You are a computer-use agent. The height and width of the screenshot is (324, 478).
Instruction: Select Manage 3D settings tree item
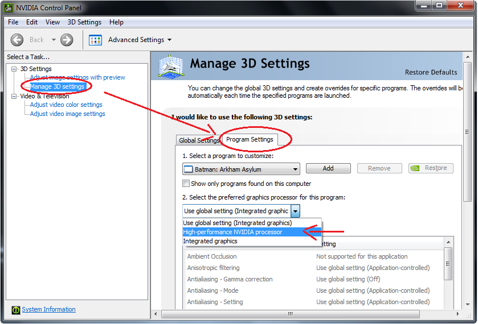click(57, 87)
